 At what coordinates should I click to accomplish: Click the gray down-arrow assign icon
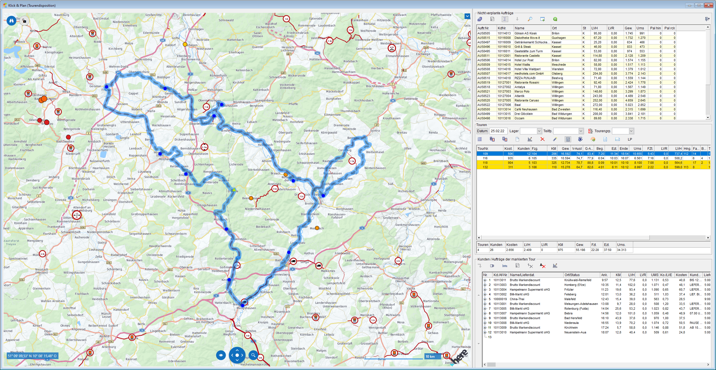517,19
